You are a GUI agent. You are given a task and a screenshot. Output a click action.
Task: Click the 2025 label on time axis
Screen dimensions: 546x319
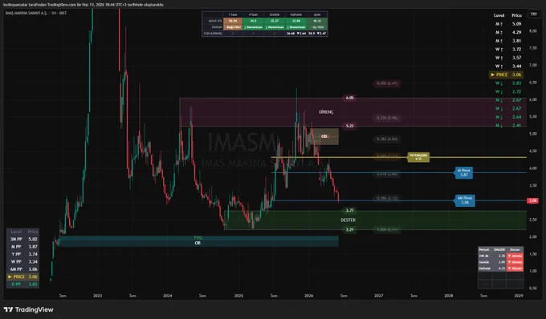pos(238,296)
